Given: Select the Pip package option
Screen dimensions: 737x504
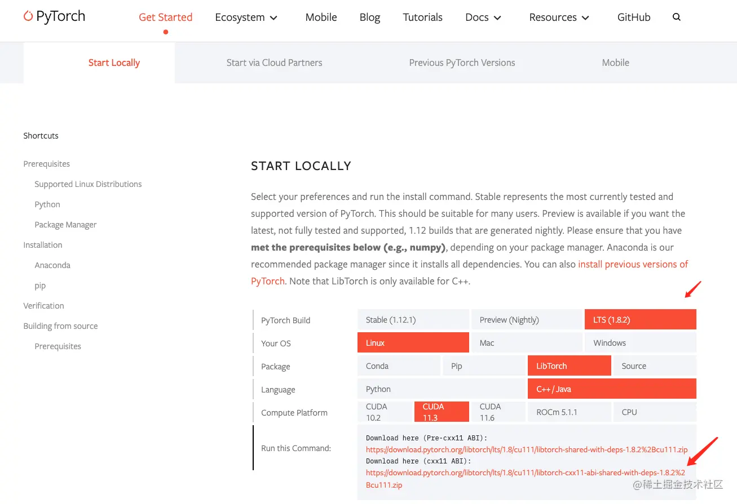Looking at the screenshot, I should click(x=484, y=365).
